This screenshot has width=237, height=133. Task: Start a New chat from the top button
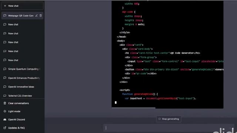click(x=22, y=6)
